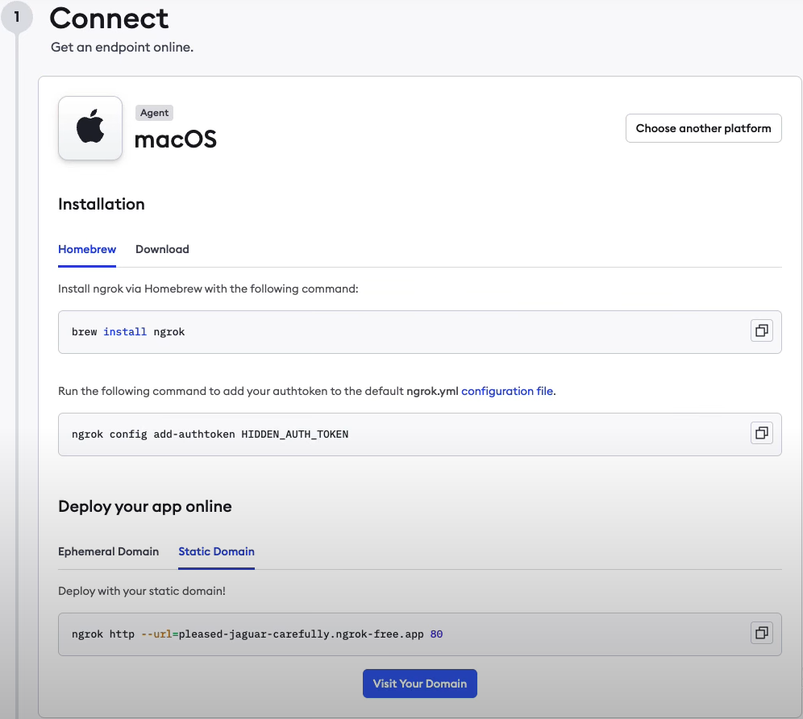
Task: Copy the add-authtoken command
Action: pos(762,433)
